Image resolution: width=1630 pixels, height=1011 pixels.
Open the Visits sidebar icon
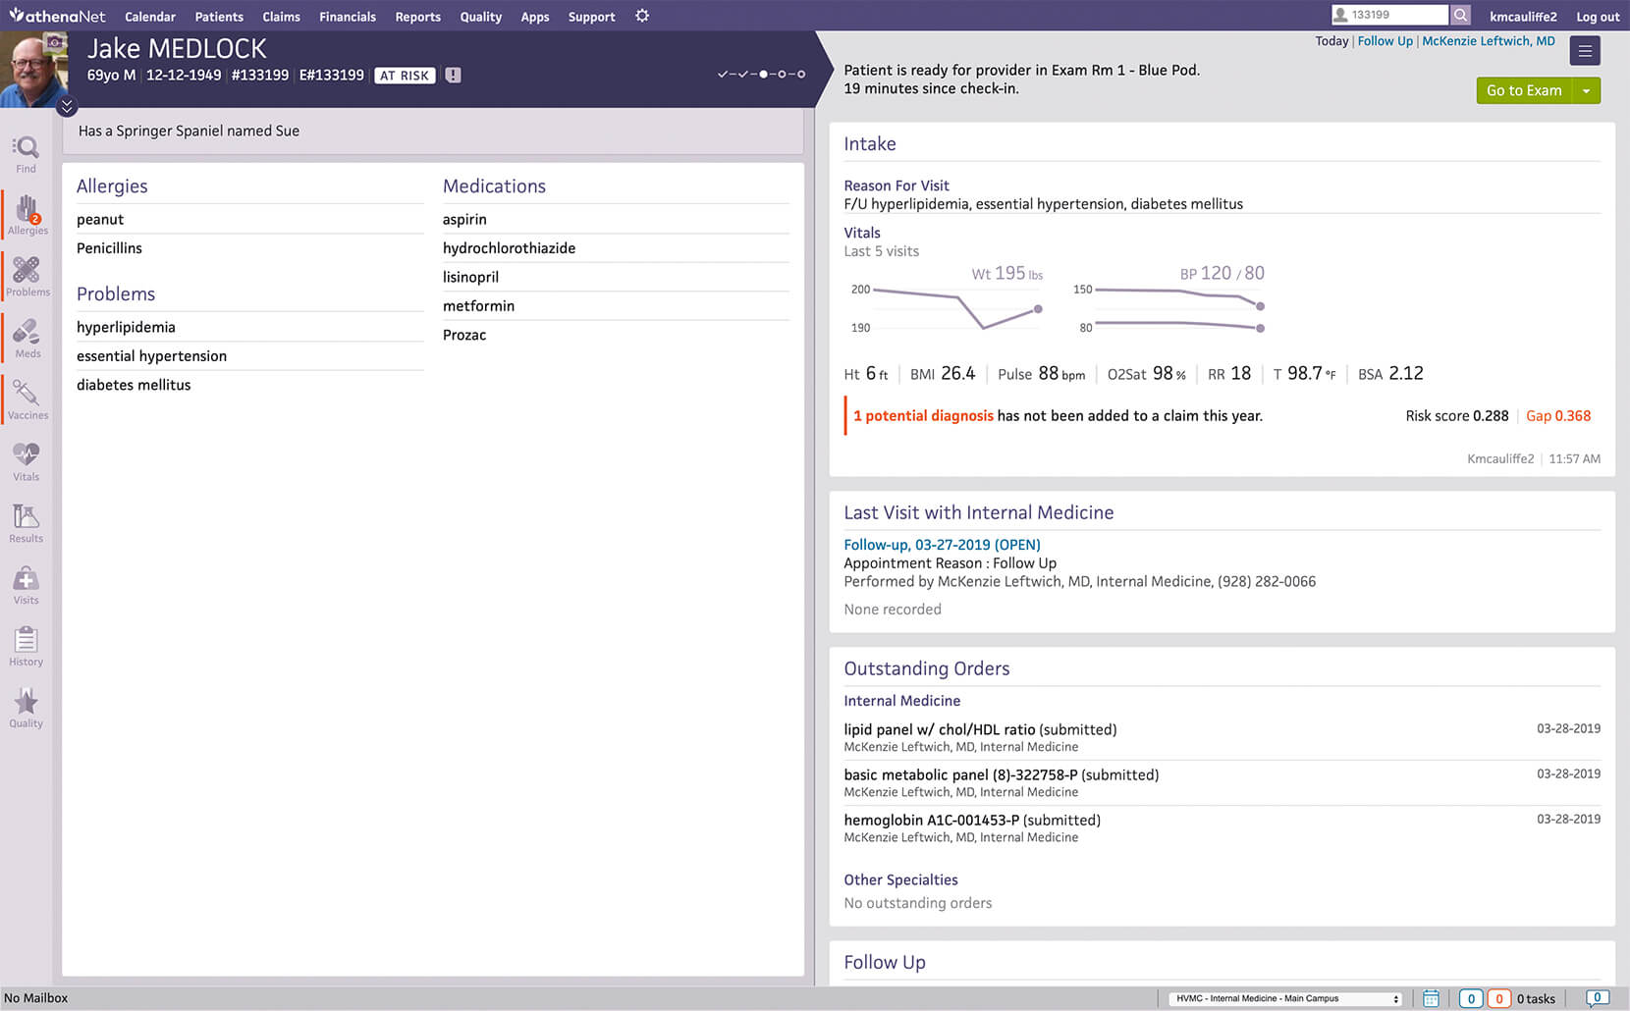point(27,586)
